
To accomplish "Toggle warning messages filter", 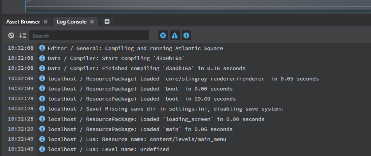I will (175, 35).
